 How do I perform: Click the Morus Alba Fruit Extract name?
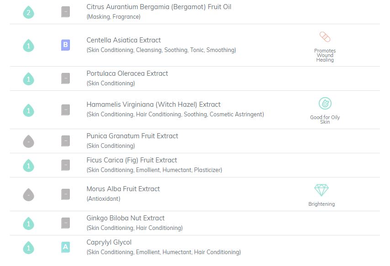(123, 189)
